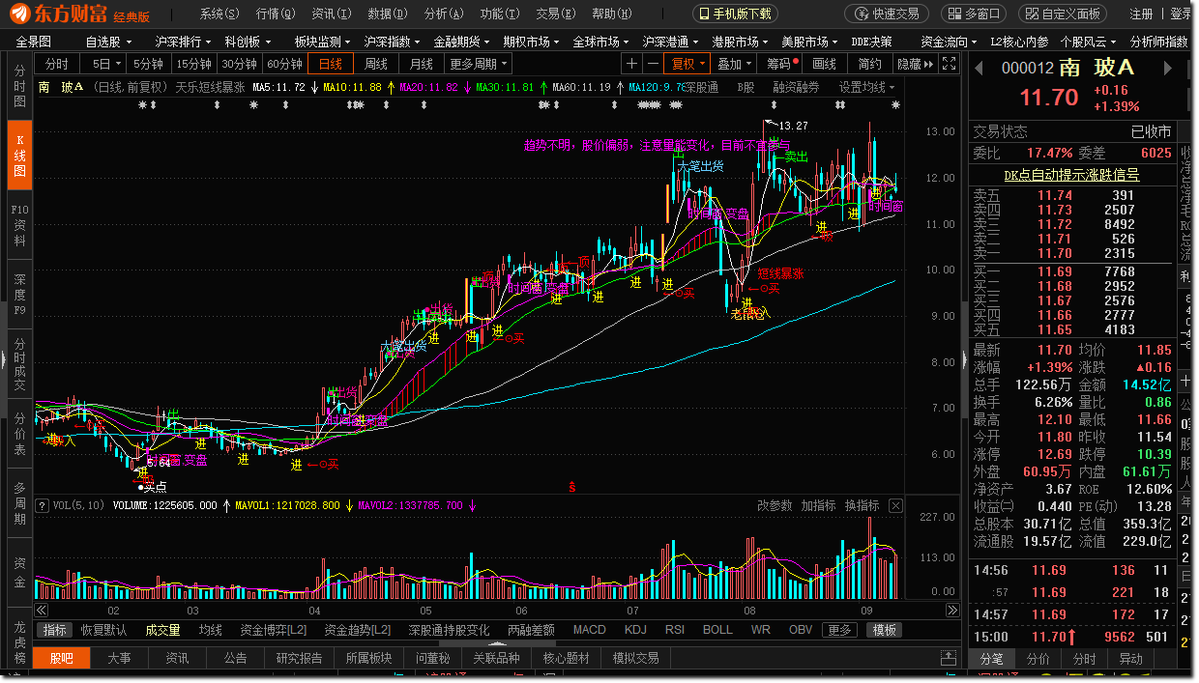The image size is (1199, 683).
Task: Open the 自定义面板 custom panel button
Action: click(1063, 14)
